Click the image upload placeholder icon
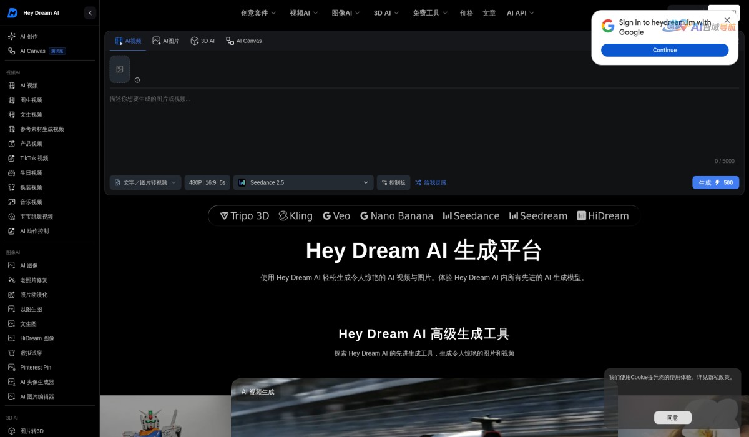This screenshot has height=437, width=749. (120, 69)
